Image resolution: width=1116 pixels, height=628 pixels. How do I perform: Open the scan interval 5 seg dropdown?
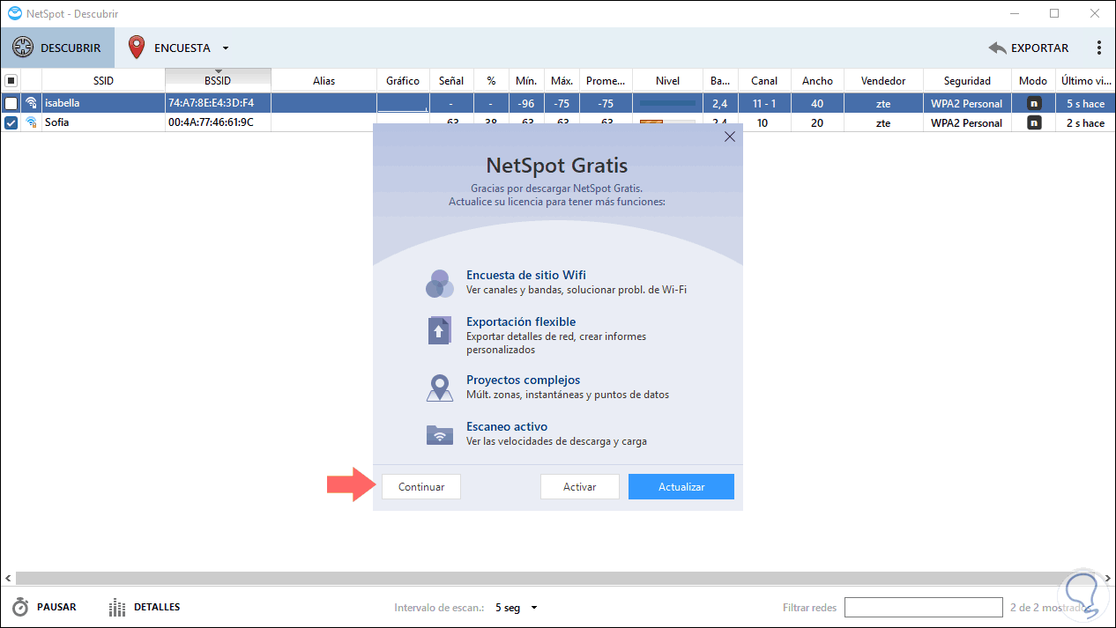517,608
